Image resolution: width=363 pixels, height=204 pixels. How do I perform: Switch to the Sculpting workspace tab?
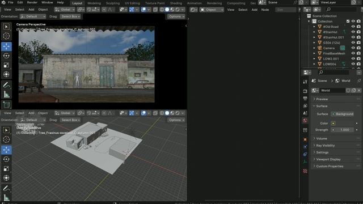click(x=113, y=3)
